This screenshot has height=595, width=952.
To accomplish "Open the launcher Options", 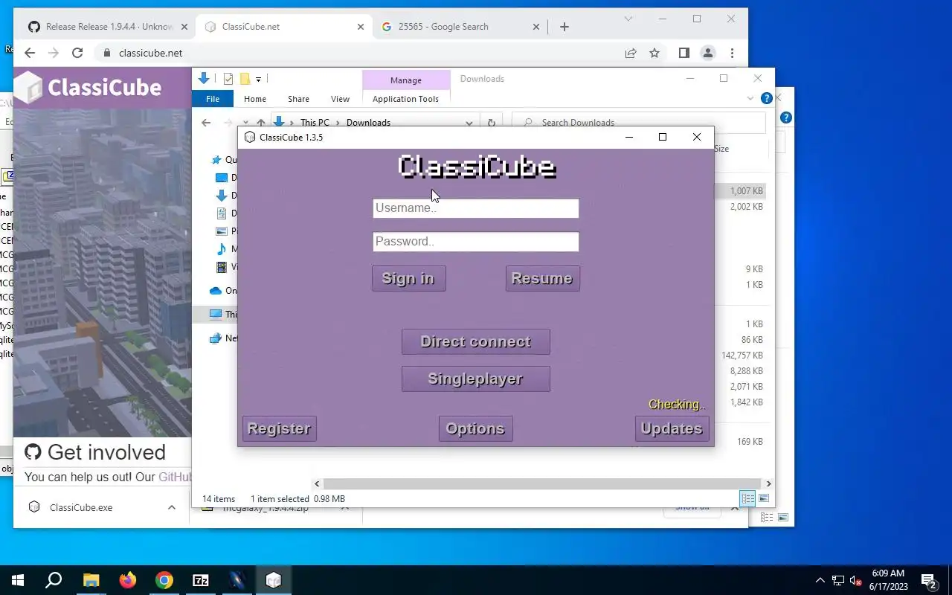I will (475, 428).
